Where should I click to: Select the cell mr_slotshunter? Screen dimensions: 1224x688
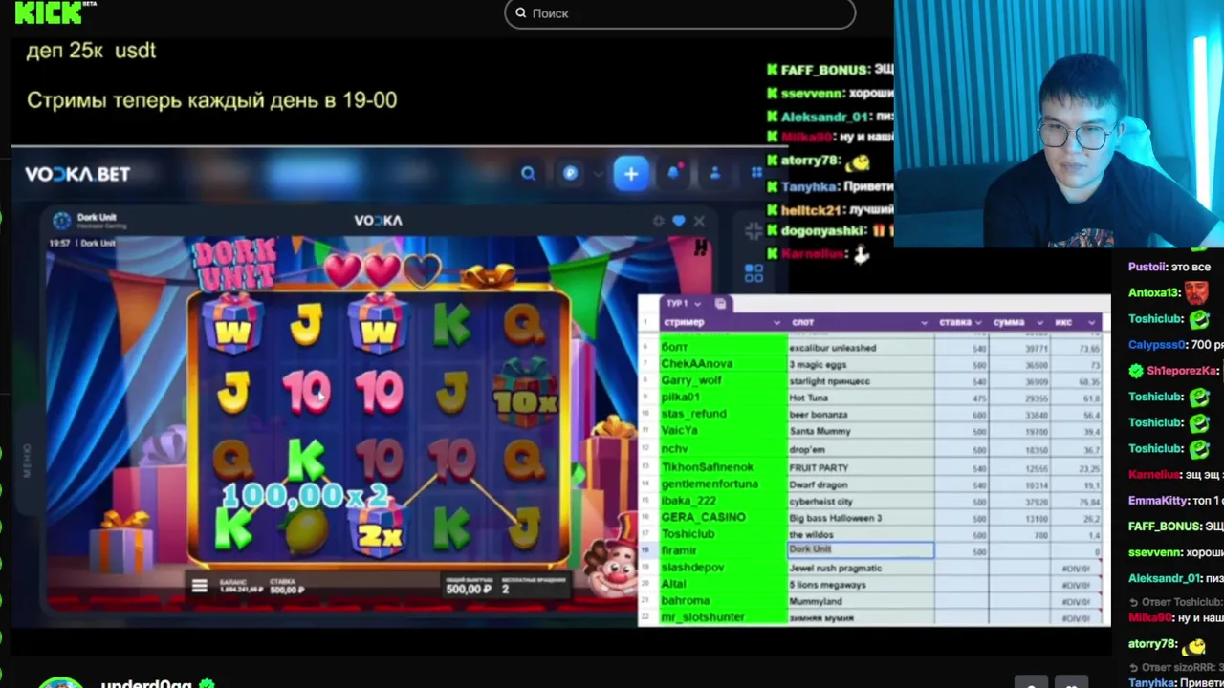pos(722,617)
